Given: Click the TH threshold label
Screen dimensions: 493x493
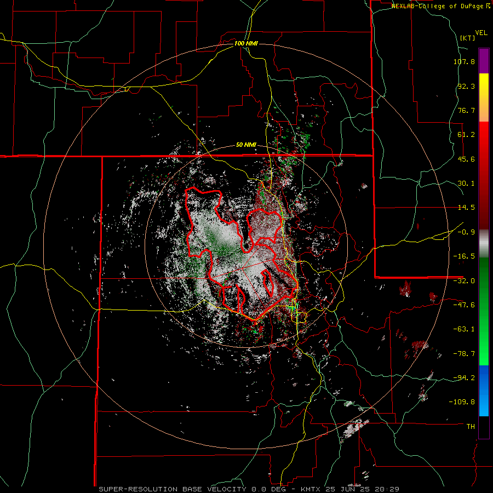Looking at the screenshot, I should tap(471, 426).
